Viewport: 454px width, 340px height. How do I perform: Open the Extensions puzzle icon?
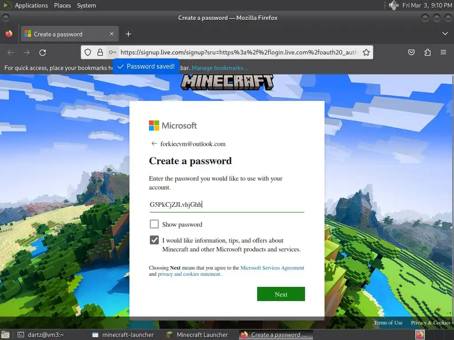coord(427,52)
